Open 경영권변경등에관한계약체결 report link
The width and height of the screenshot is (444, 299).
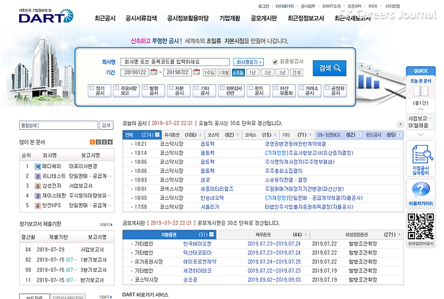[295, 144]
